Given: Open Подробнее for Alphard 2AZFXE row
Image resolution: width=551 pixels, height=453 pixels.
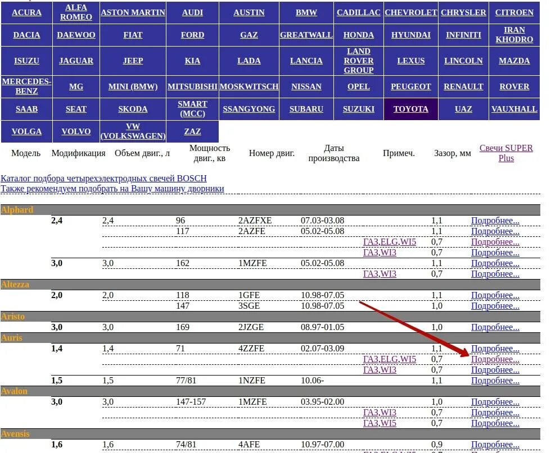Looking at the screenshot, I should pos(495,221).
